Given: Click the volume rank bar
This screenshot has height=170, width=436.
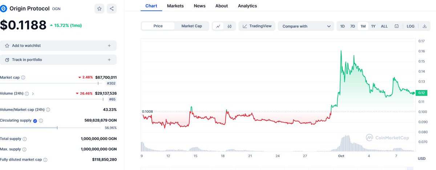Looking at the screenshot, I should click(x=51, y=99).
